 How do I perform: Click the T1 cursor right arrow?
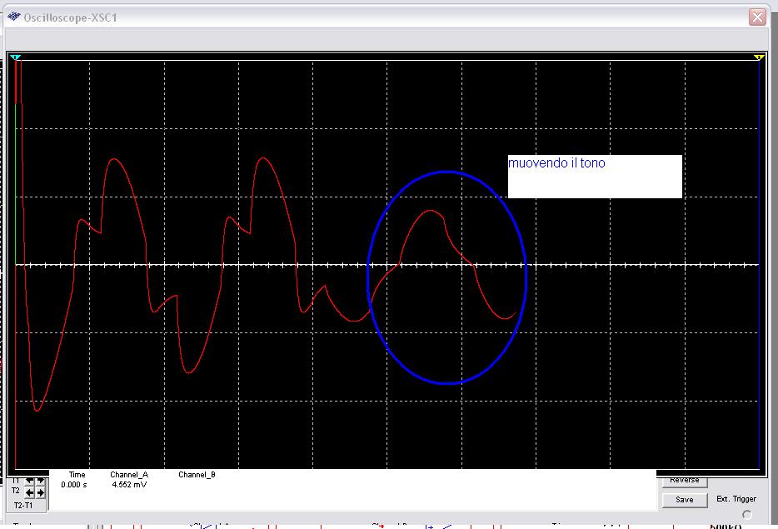point(41,481)
